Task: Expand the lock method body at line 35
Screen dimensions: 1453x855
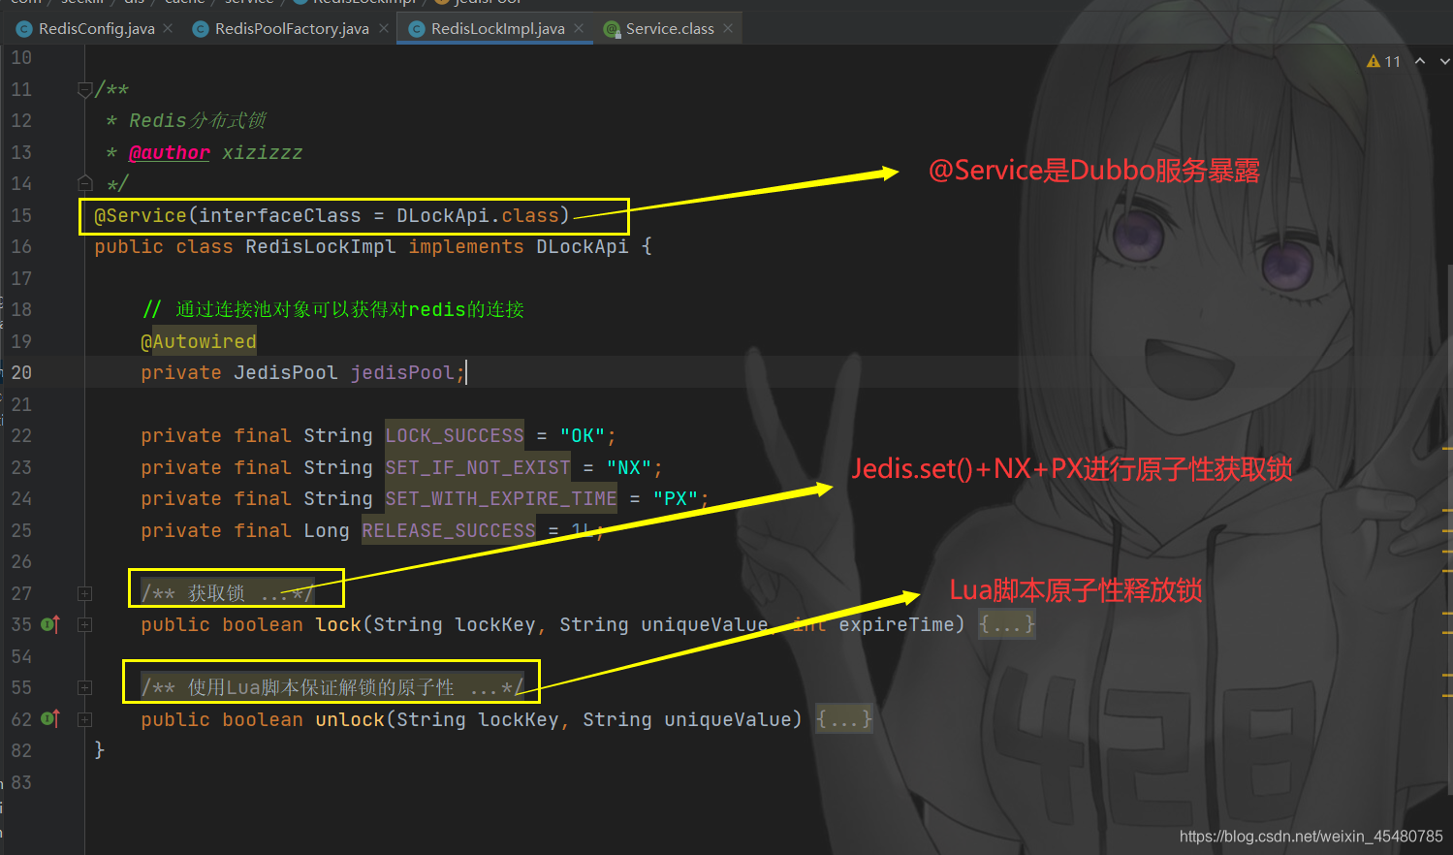Action: pyautogui.click(x=84, y=625)
